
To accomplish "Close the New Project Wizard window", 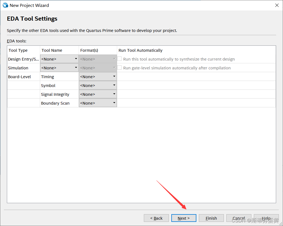I will pos(277,5).
